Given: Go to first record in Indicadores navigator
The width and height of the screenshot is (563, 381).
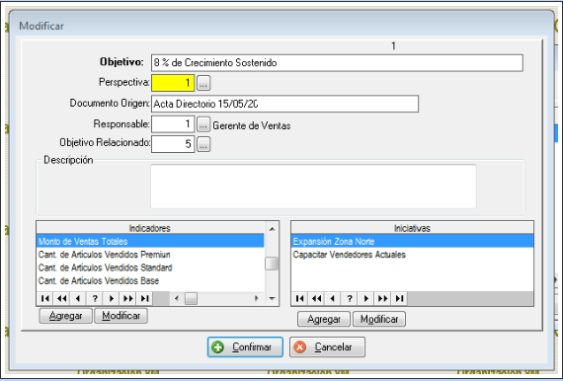Looking at the screenshot, I should [x=45, y=298].
